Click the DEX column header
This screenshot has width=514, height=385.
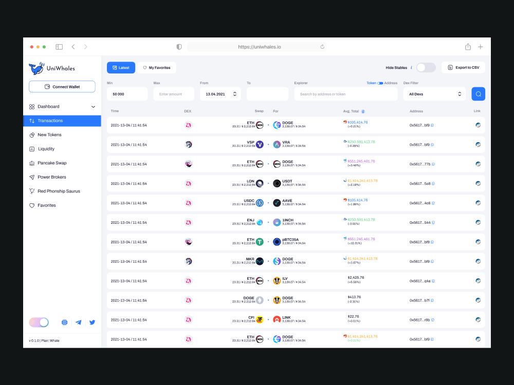[188, 111]
